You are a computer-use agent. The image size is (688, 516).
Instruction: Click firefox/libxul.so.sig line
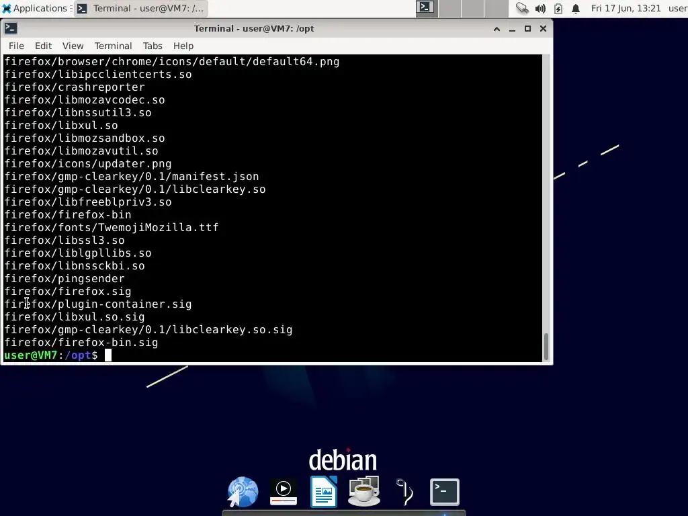(75, 317)
